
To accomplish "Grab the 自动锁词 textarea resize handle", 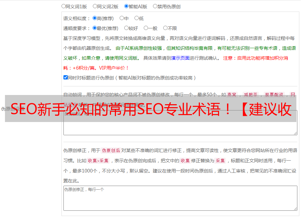I will (x=295, y=133).
